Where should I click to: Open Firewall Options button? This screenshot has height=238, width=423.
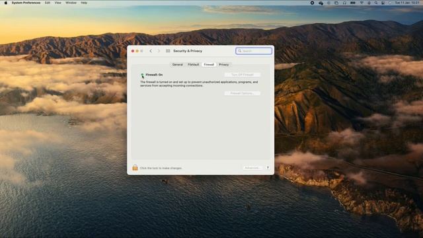coord(243,93)
